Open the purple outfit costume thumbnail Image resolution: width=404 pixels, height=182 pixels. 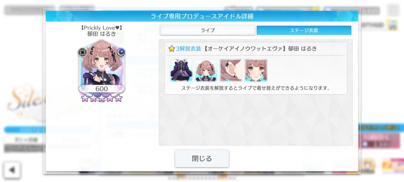tap(181, 70)
